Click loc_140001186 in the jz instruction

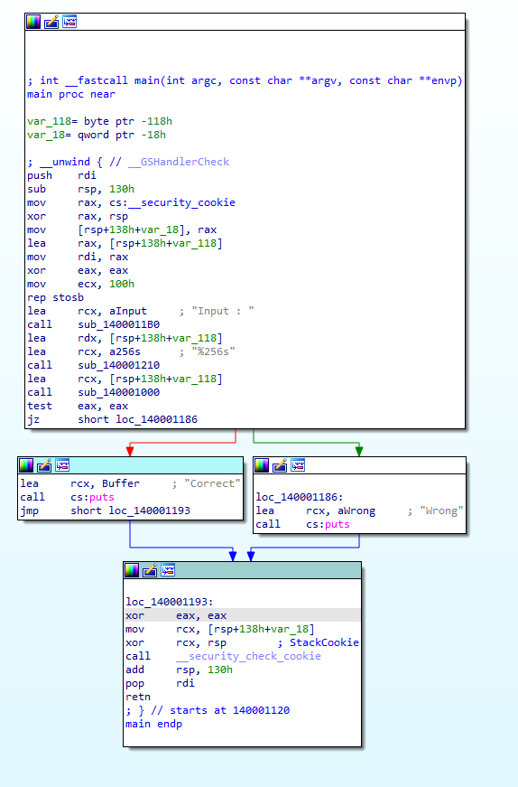(x=157, y=419)
